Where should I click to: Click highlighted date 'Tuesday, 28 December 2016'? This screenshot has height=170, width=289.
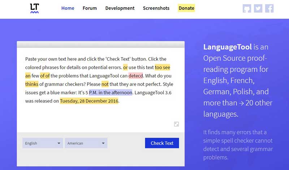coord(89,101)
